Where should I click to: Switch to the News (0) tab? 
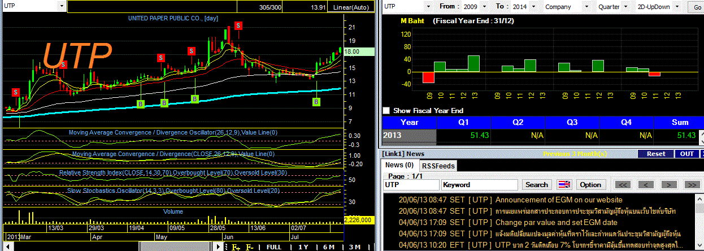399,165
